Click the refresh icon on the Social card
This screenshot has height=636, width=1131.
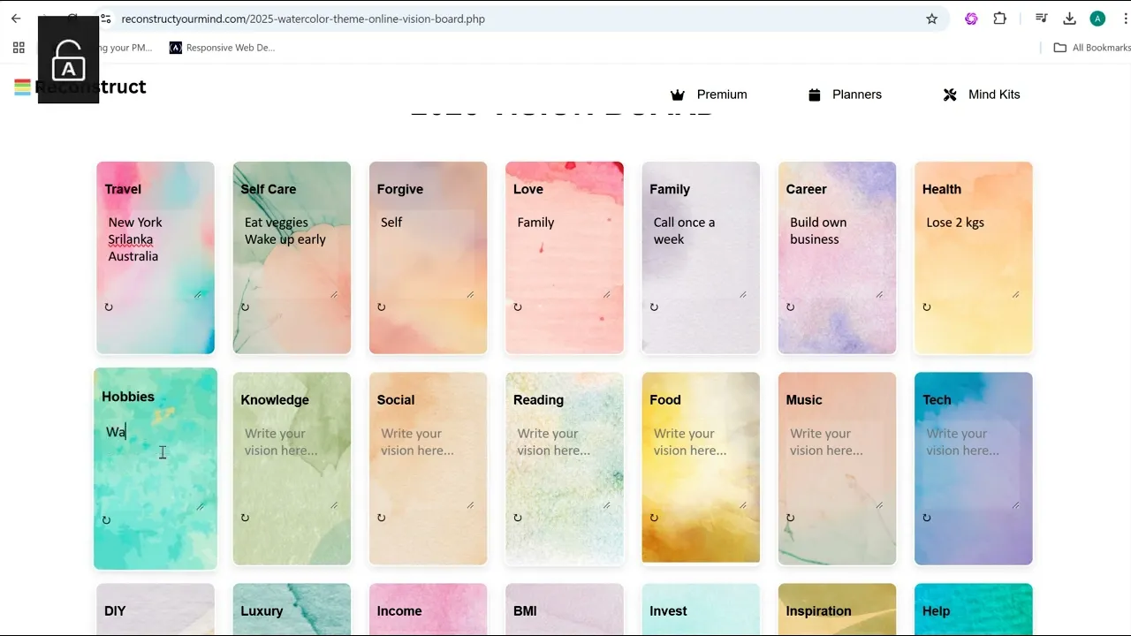(382, 518)
